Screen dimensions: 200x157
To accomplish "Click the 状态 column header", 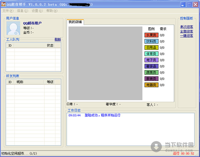I will [x=35, y=45].
